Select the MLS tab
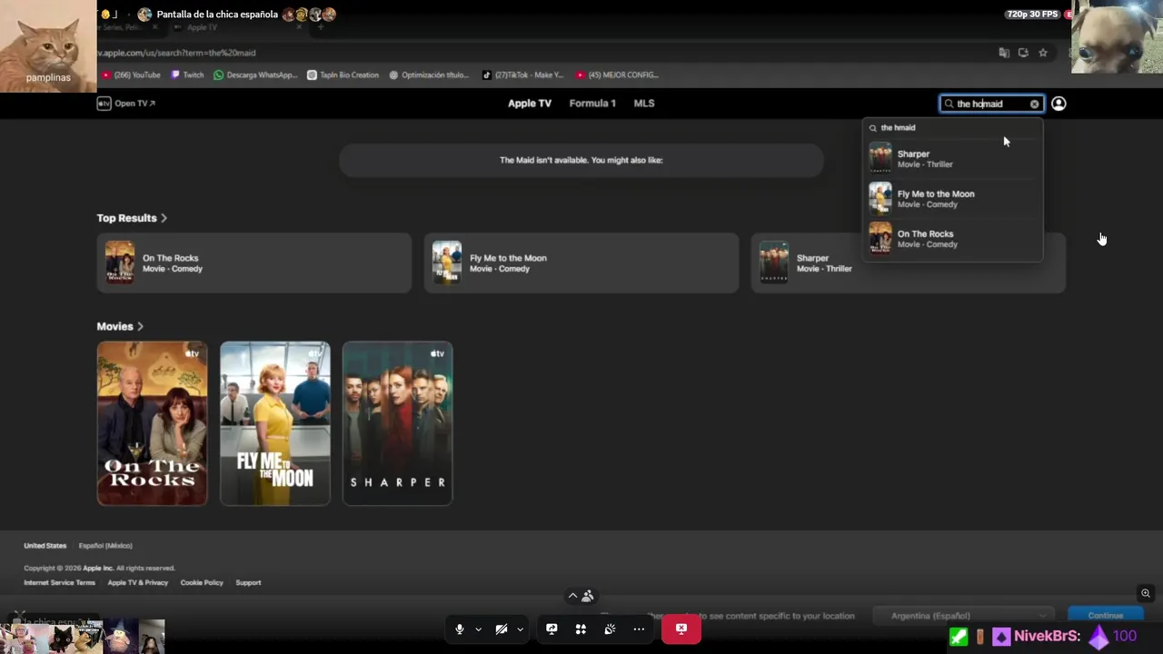This screenshot has height=654, width=1163. [644, 104]
